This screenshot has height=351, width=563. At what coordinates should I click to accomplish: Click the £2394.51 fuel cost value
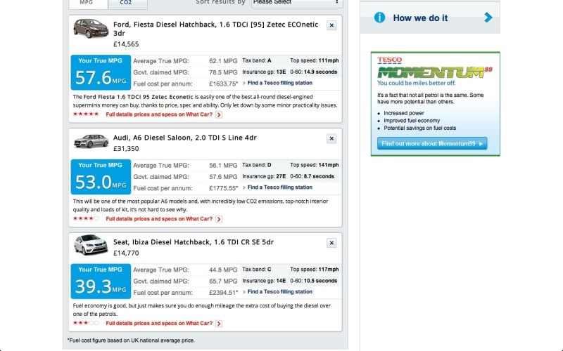point(223,293)
